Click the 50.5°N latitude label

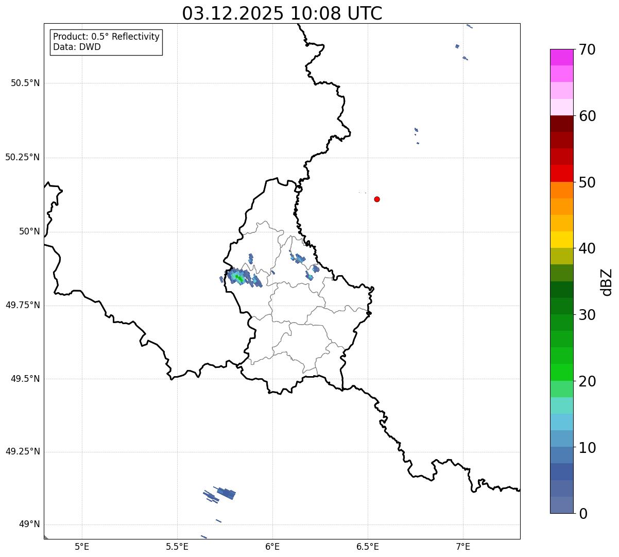(25, 83)
